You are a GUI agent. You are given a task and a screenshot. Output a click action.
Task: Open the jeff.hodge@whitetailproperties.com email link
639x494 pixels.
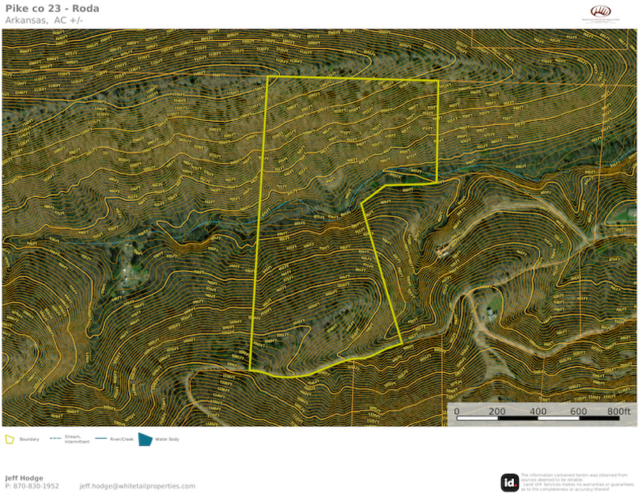click(x=138, y=486)
